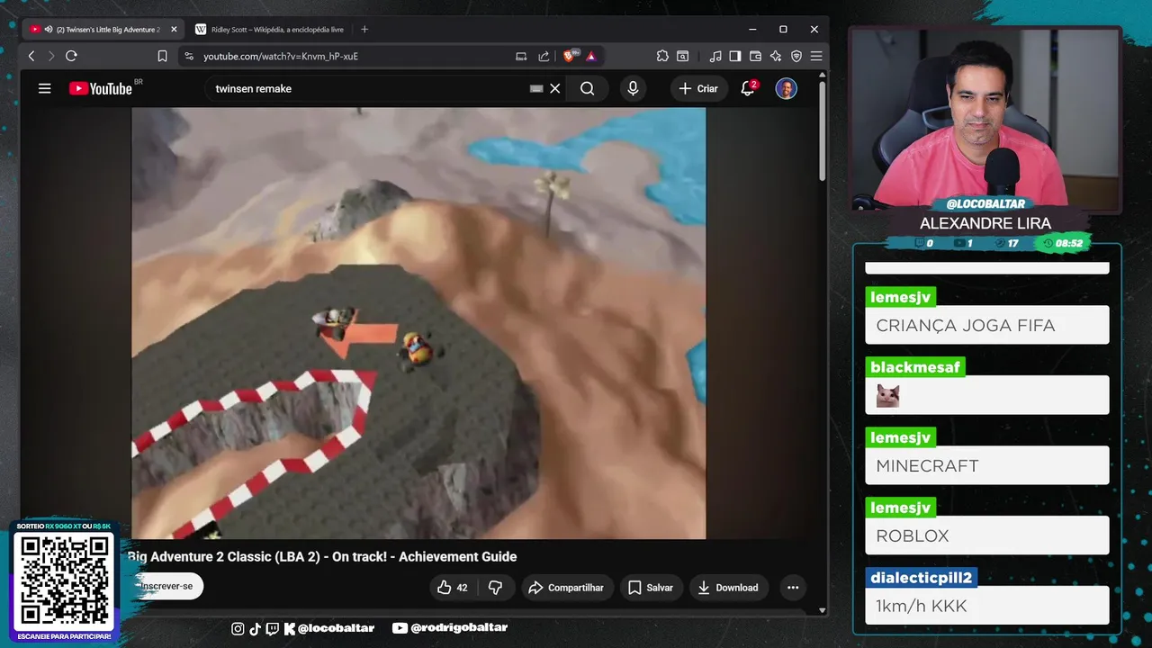Click the browser forward arrow
The width and height of the screenshot is (1152, 648).
[50, 56]
